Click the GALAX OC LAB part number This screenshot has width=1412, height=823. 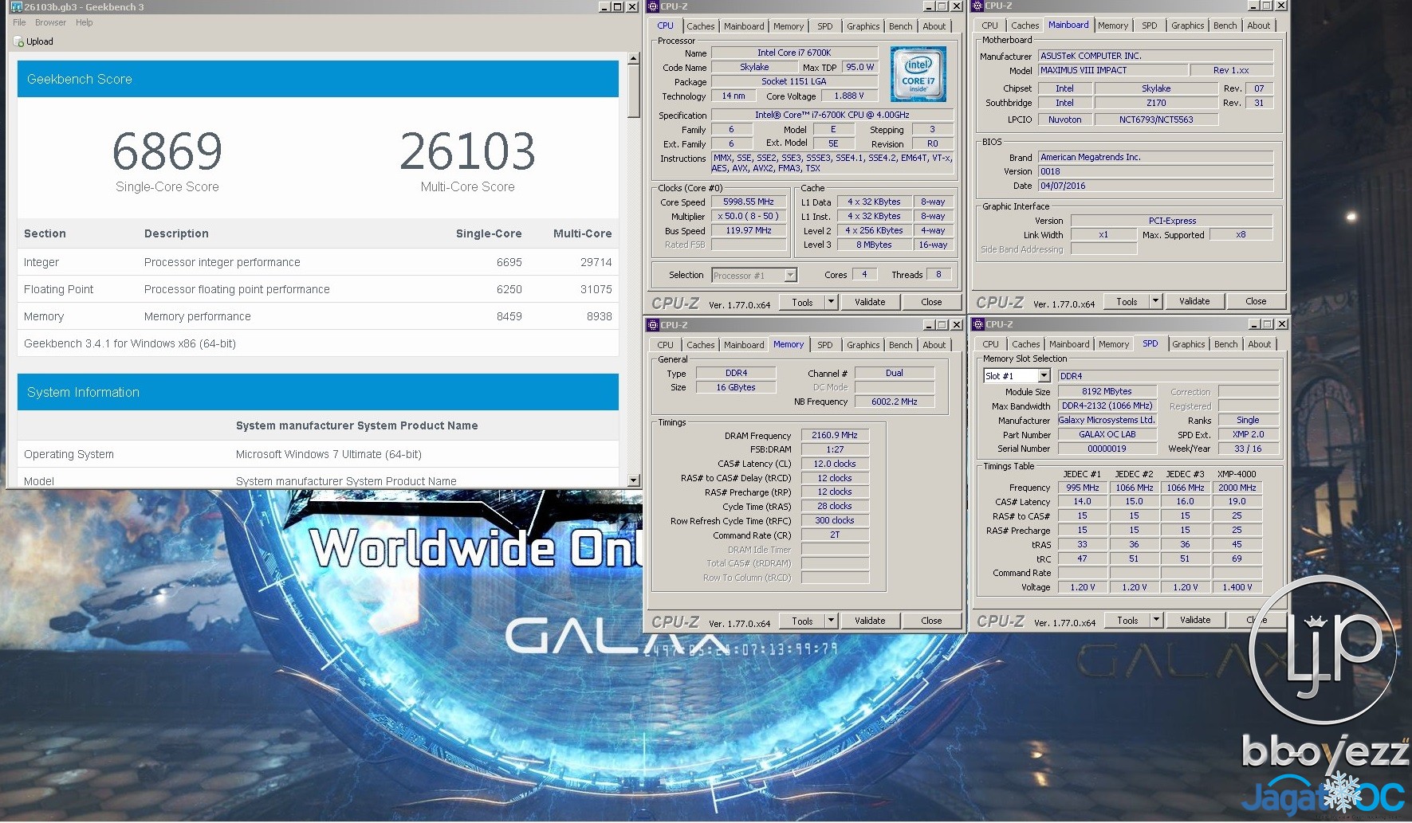1107,435
